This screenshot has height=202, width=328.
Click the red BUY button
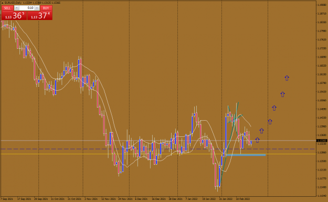pos(46,8)
